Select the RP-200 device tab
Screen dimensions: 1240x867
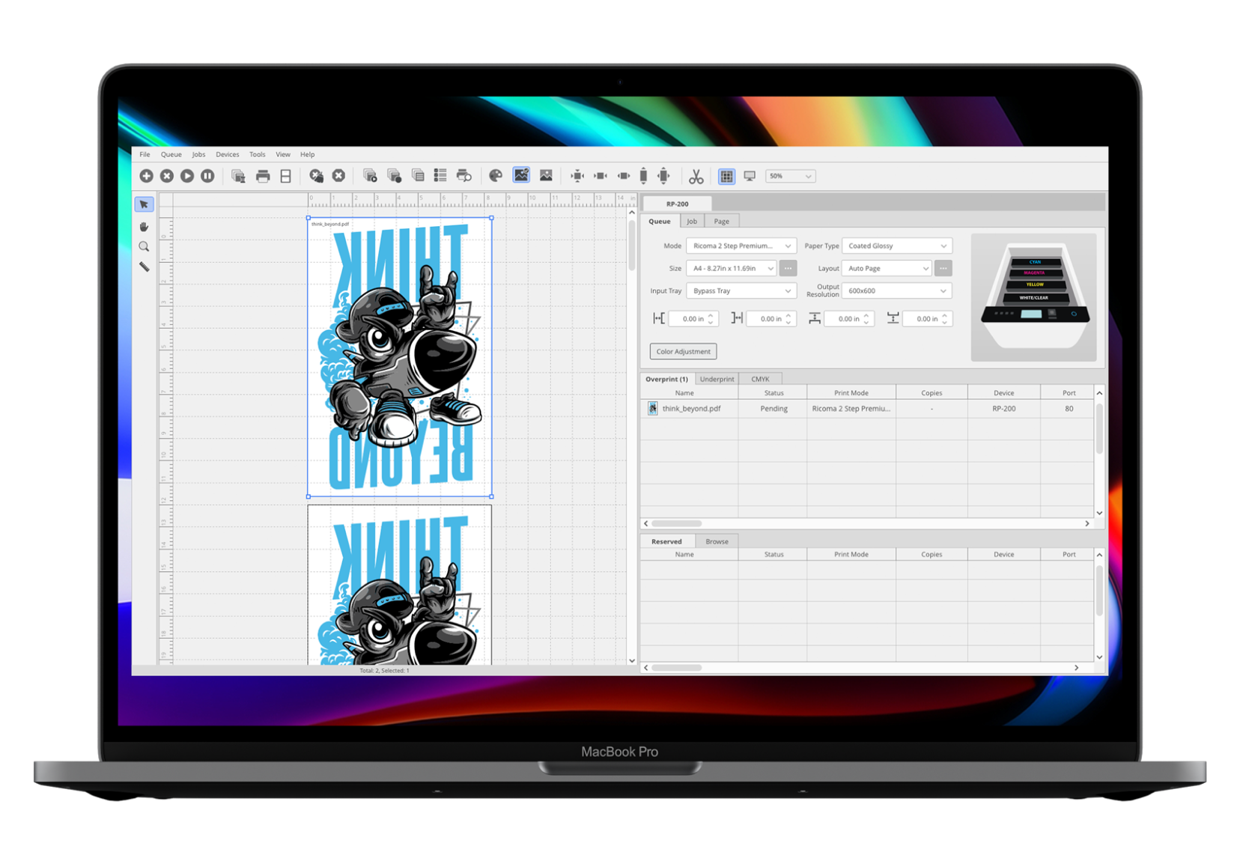click(x=677, y=204)
